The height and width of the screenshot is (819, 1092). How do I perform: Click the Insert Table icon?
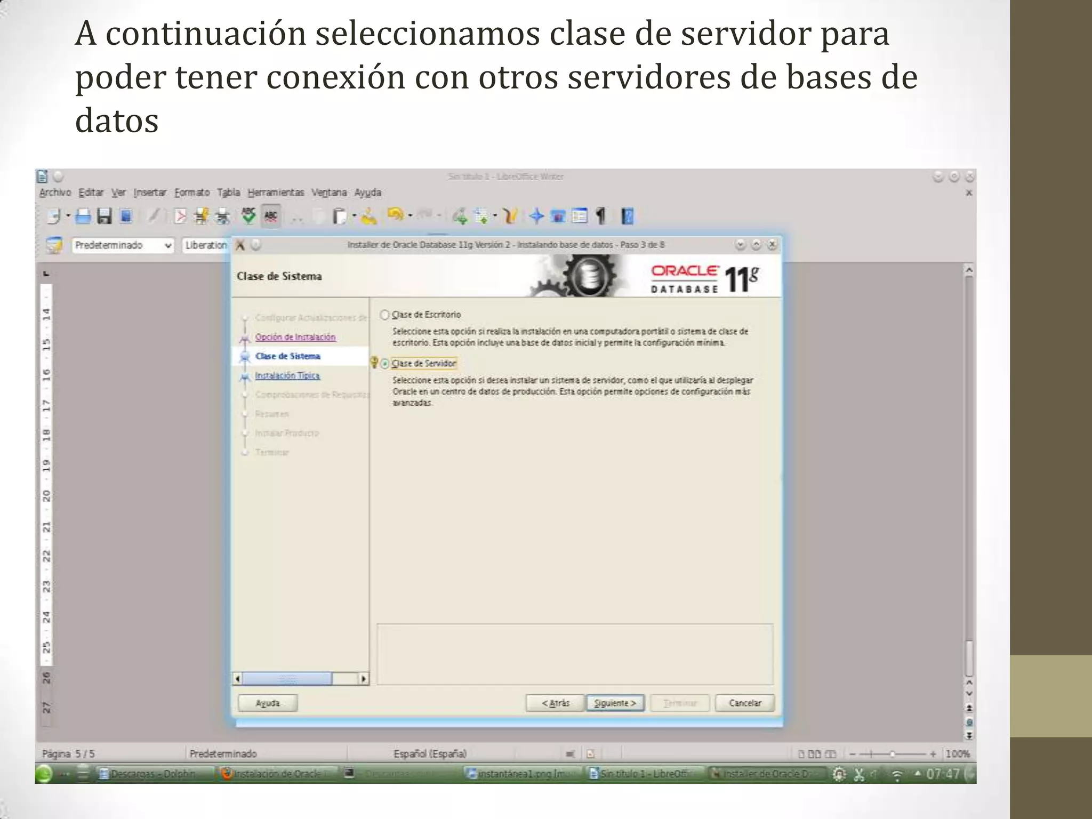(x=481, y=216)
